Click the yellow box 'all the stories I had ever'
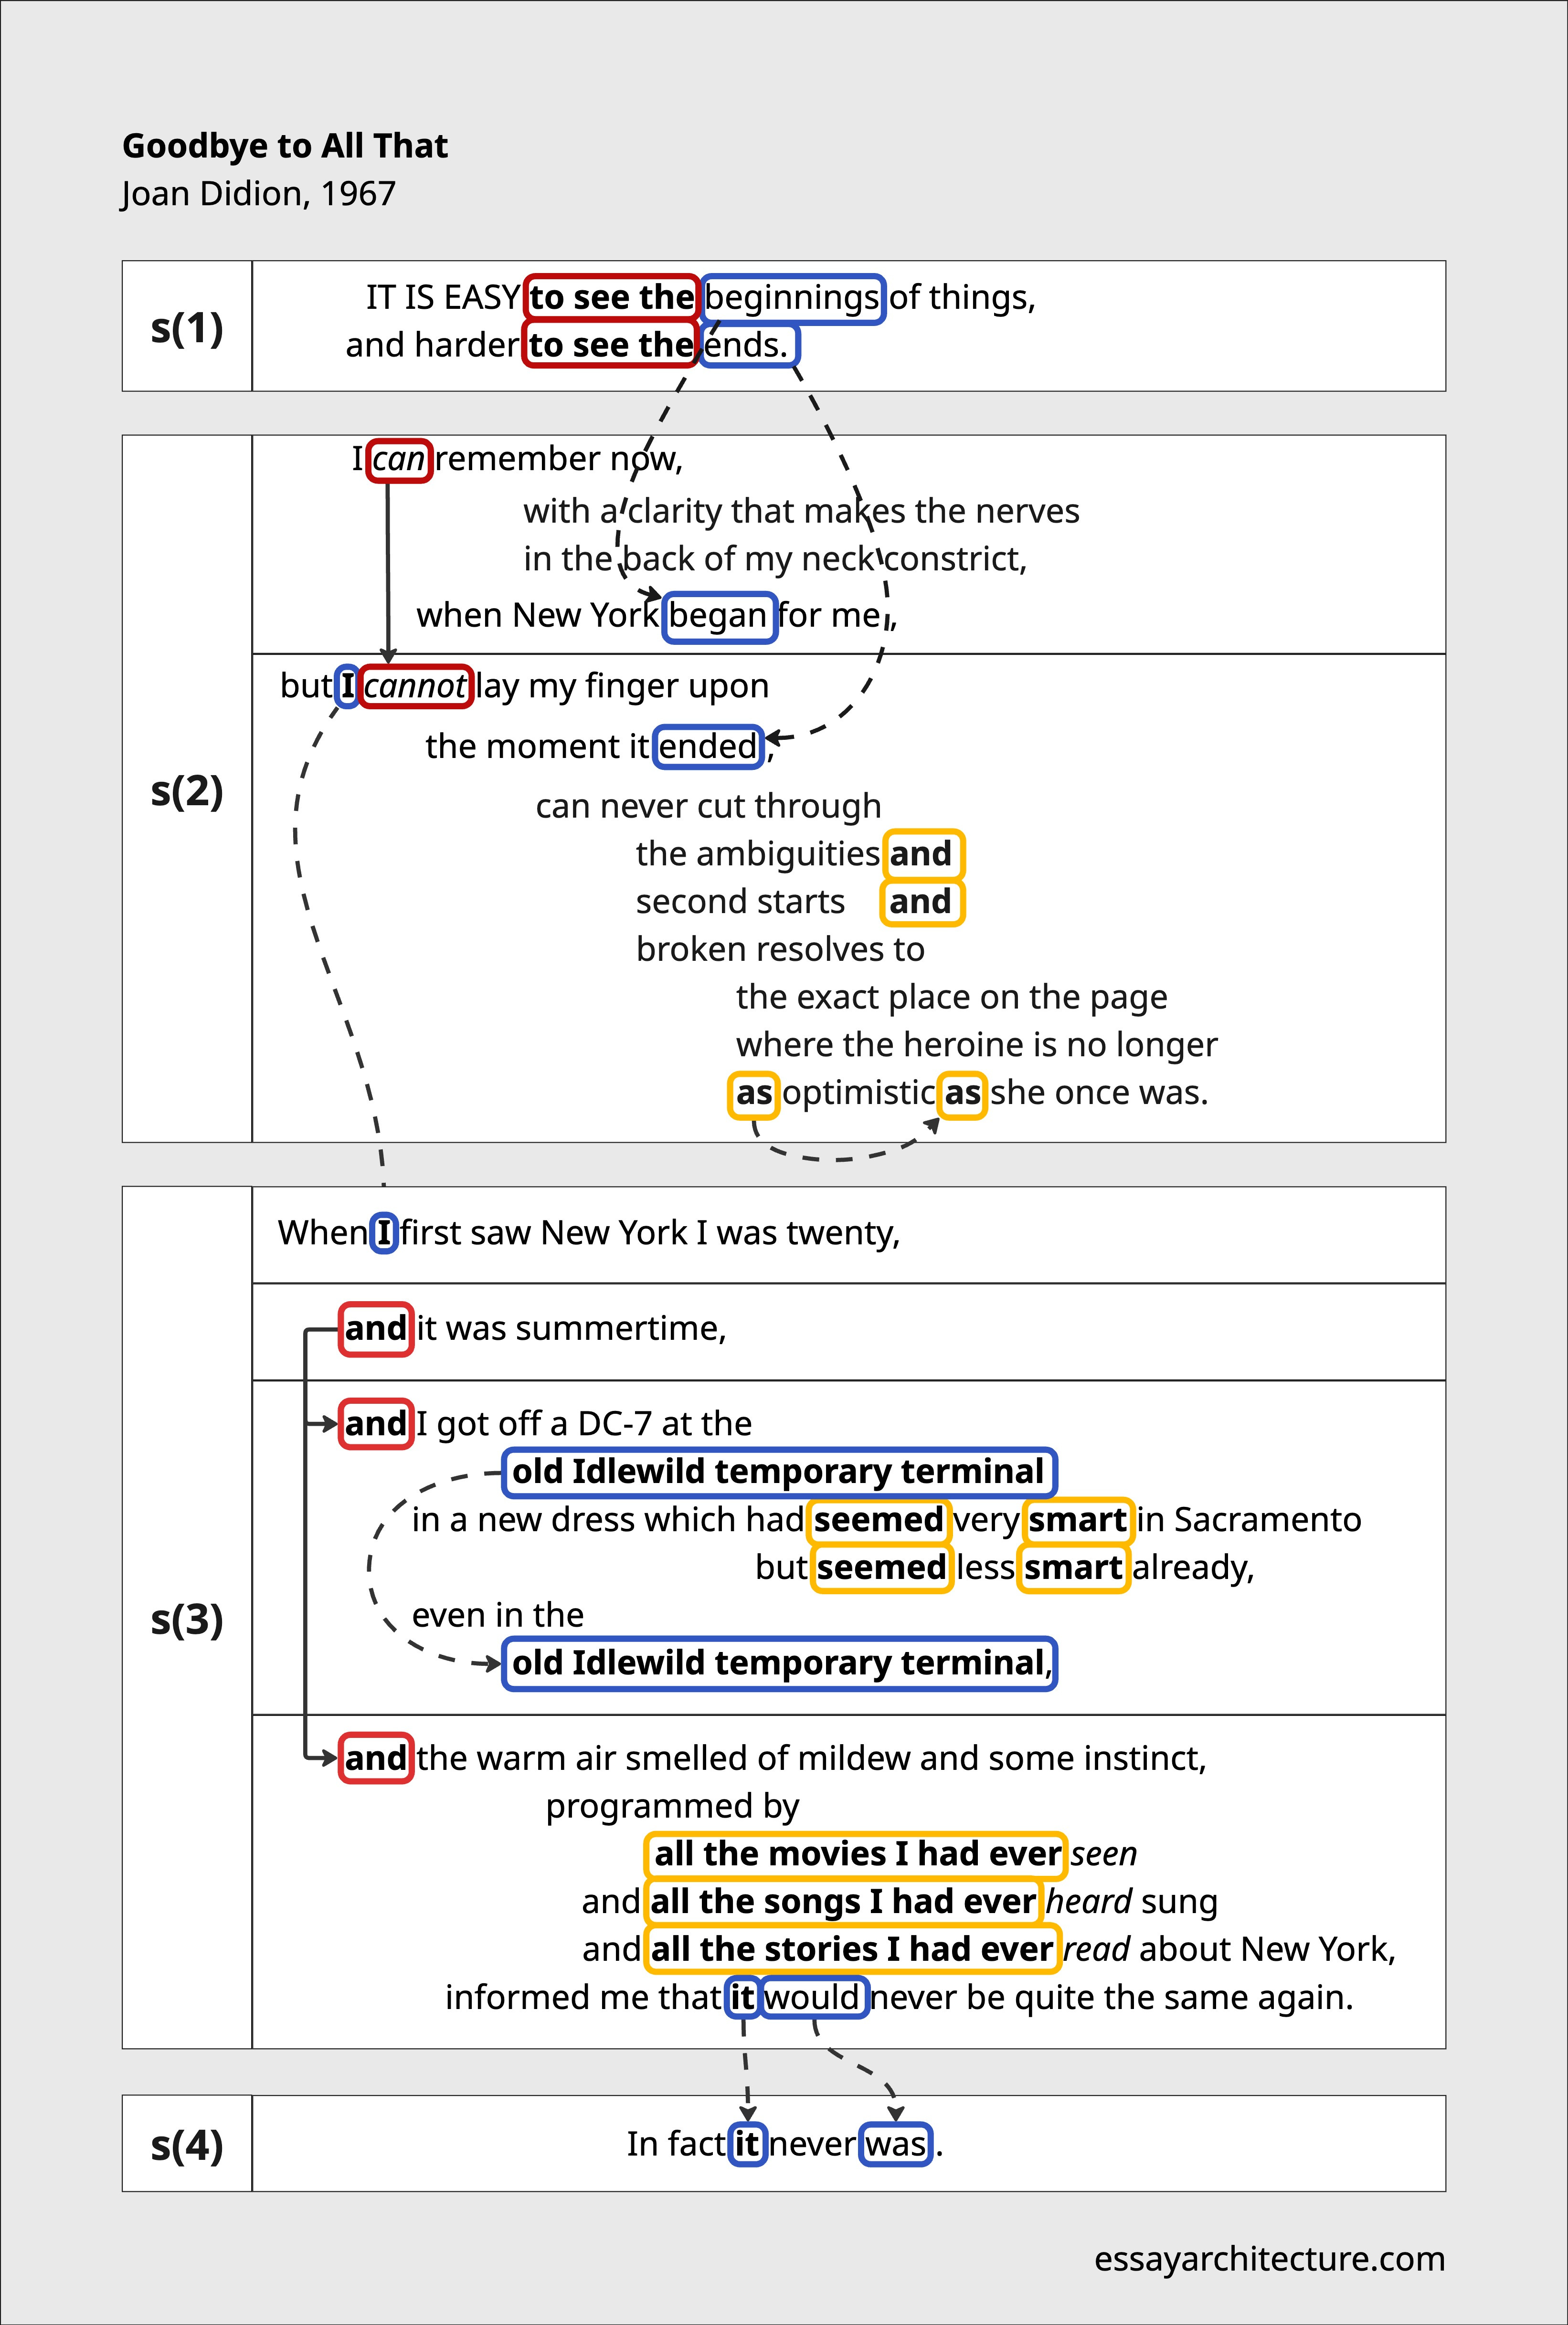Image resolution: width=1568 pixels, height=2325 pixels. point(851,1949)
